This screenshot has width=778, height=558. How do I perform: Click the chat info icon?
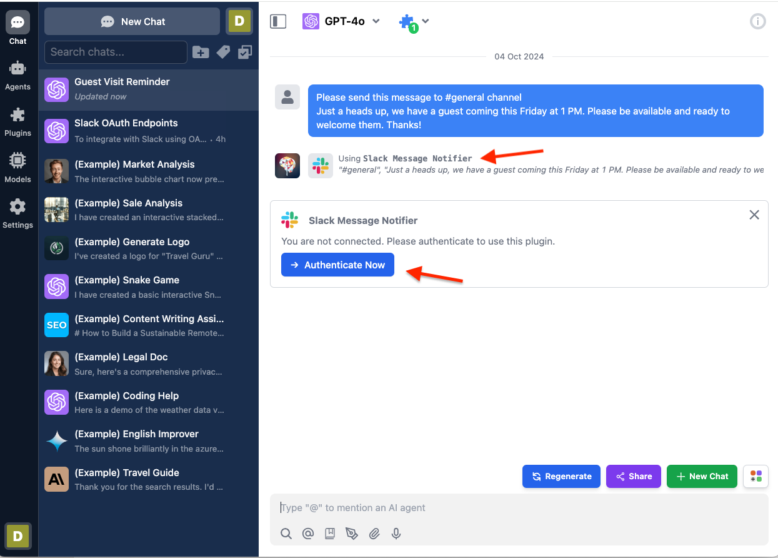point(757,22)
